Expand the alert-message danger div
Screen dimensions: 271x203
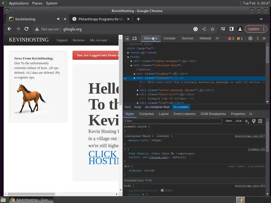[138, 90]
